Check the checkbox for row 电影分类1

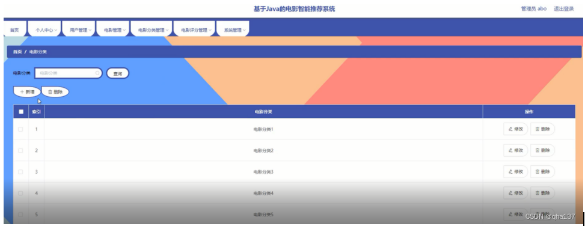[20, 129]
